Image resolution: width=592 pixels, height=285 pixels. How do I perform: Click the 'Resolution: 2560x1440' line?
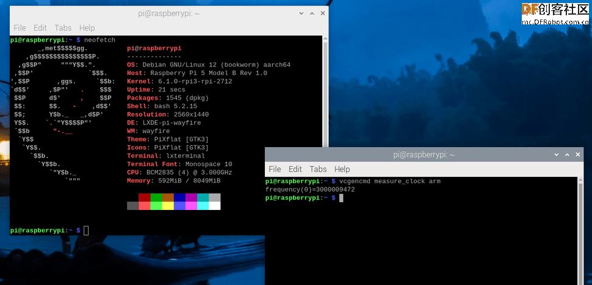tap(168, 114)
